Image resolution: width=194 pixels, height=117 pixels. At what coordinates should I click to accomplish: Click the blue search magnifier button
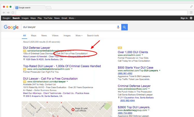[x=124, y=27]
